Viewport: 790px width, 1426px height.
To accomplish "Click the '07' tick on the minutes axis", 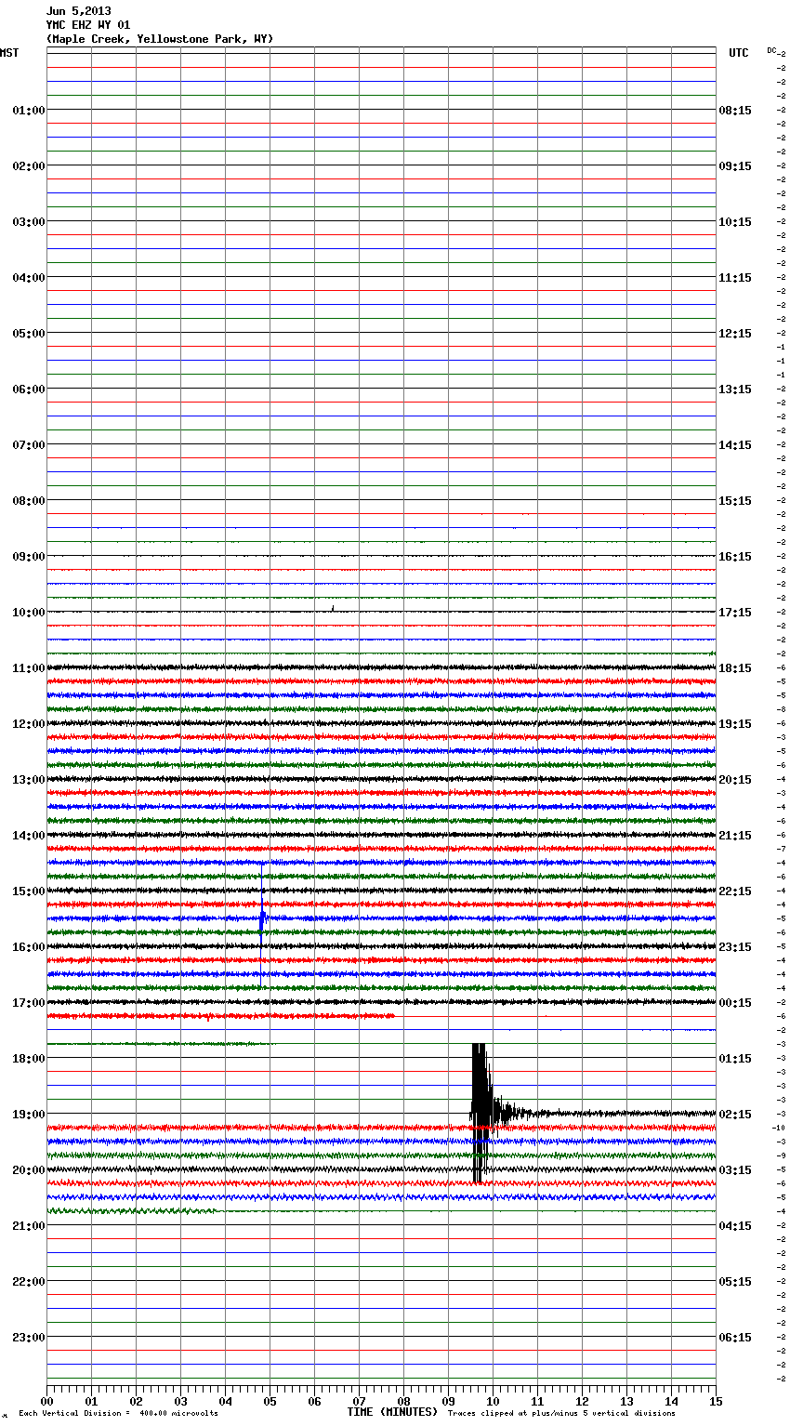I will 359,1401.
